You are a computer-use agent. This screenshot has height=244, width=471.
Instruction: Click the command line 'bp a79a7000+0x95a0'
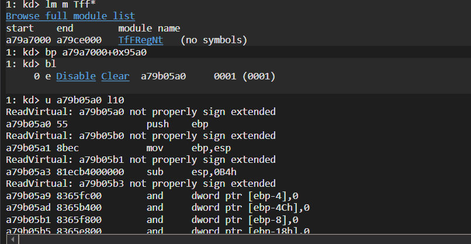(77, 52)
